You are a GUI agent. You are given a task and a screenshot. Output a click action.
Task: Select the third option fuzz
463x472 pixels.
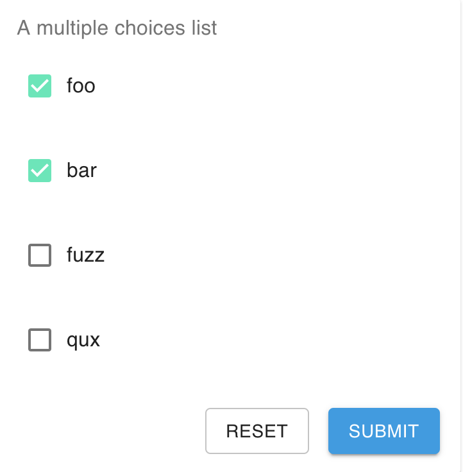coord(40,255)
